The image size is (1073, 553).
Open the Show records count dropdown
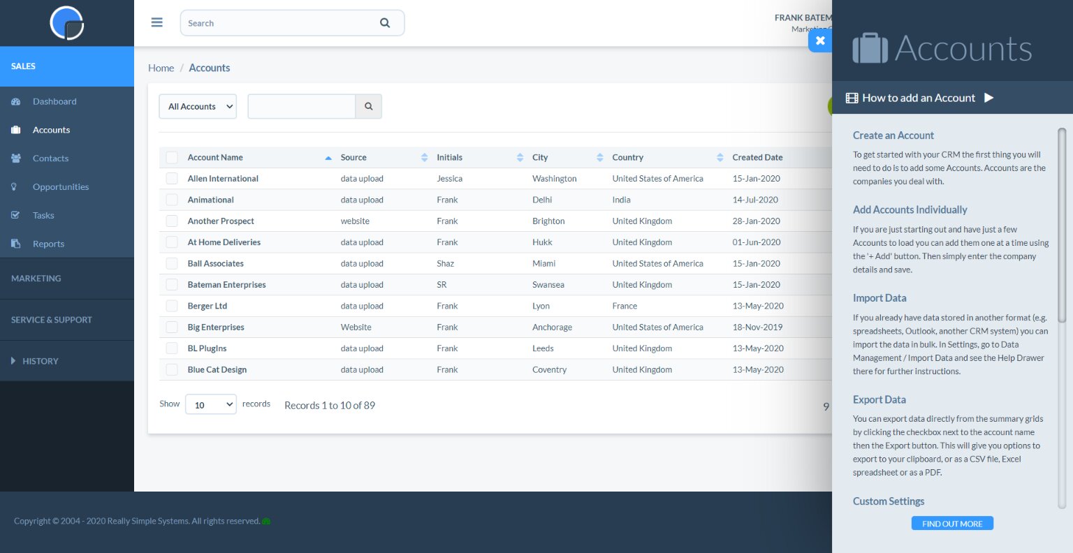click(210, 405)
